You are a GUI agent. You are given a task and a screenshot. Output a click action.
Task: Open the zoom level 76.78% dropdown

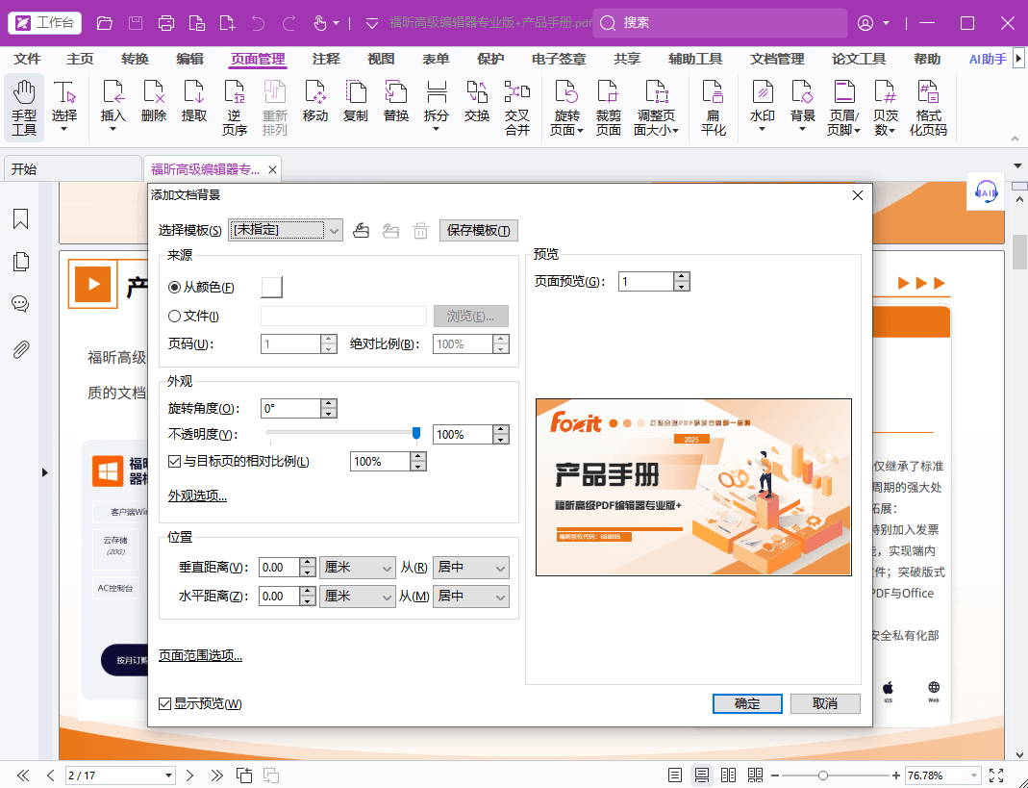973,775
